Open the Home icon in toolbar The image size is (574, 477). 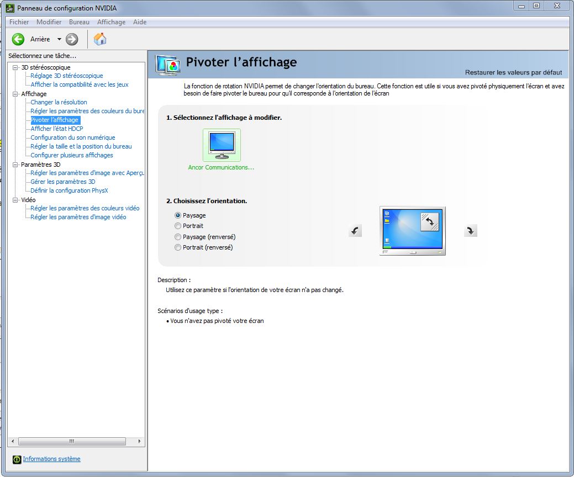tap(100, 39)
